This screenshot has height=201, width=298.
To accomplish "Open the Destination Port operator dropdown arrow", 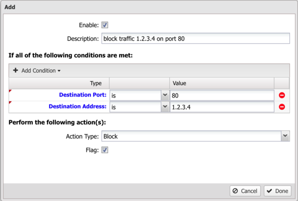I will point(165,95).
